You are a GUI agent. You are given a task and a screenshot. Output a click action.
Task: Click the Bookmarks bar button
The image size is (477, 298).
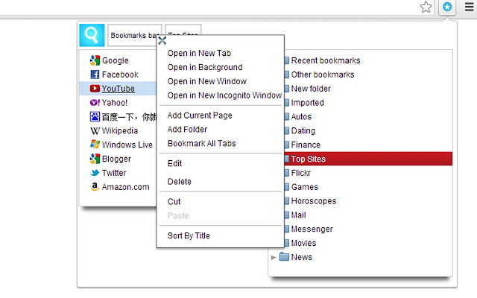[x=134, y=35]
